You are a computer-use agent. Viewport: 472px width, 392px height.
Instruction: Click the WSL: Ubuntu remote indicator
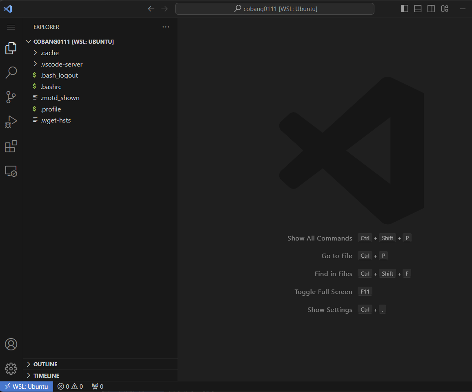pos(27,387)
